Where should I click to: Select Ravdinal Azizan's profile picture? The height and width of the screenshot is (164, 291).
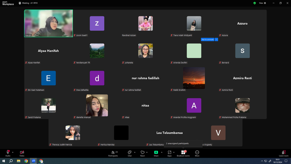[x=145, y=23]
